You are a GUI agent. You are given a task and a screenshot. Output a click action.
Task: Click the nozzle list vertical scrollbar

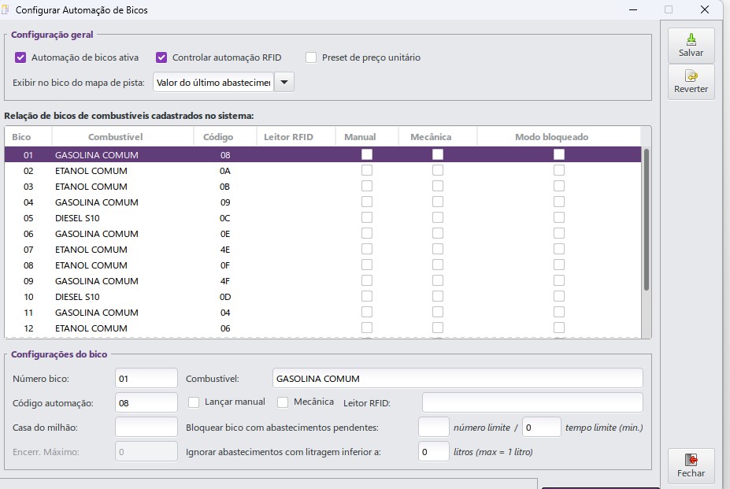point(647,220)
